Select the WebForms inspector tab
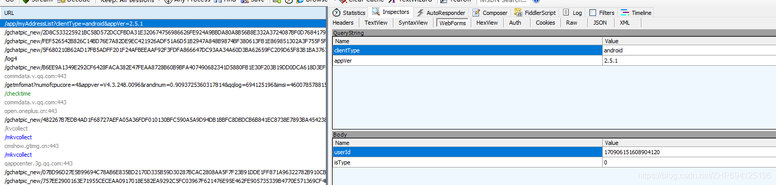The height and width of the screenshot is (185, 776). coord(453,23)
